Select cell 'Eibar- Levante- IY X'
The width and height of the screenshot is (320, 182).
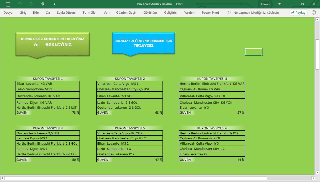pyautogui.click(x=212, y=107)
